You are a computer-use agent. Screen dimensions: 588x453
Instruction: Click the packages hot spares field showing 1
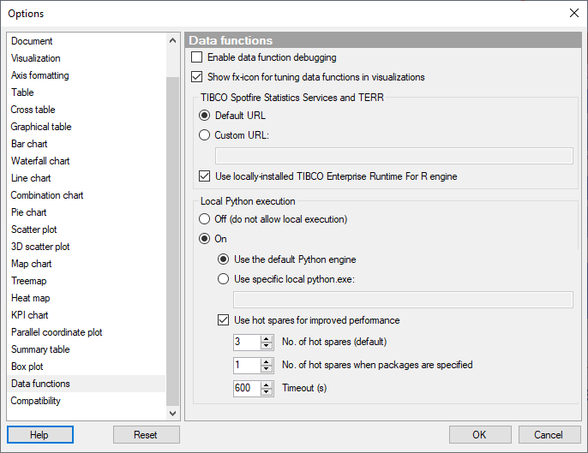pos(247,365)
